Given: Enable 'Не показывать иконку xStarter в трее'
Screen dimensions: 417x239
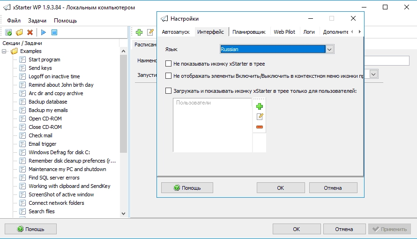Looking at the screenshot, I should (168, 64).
